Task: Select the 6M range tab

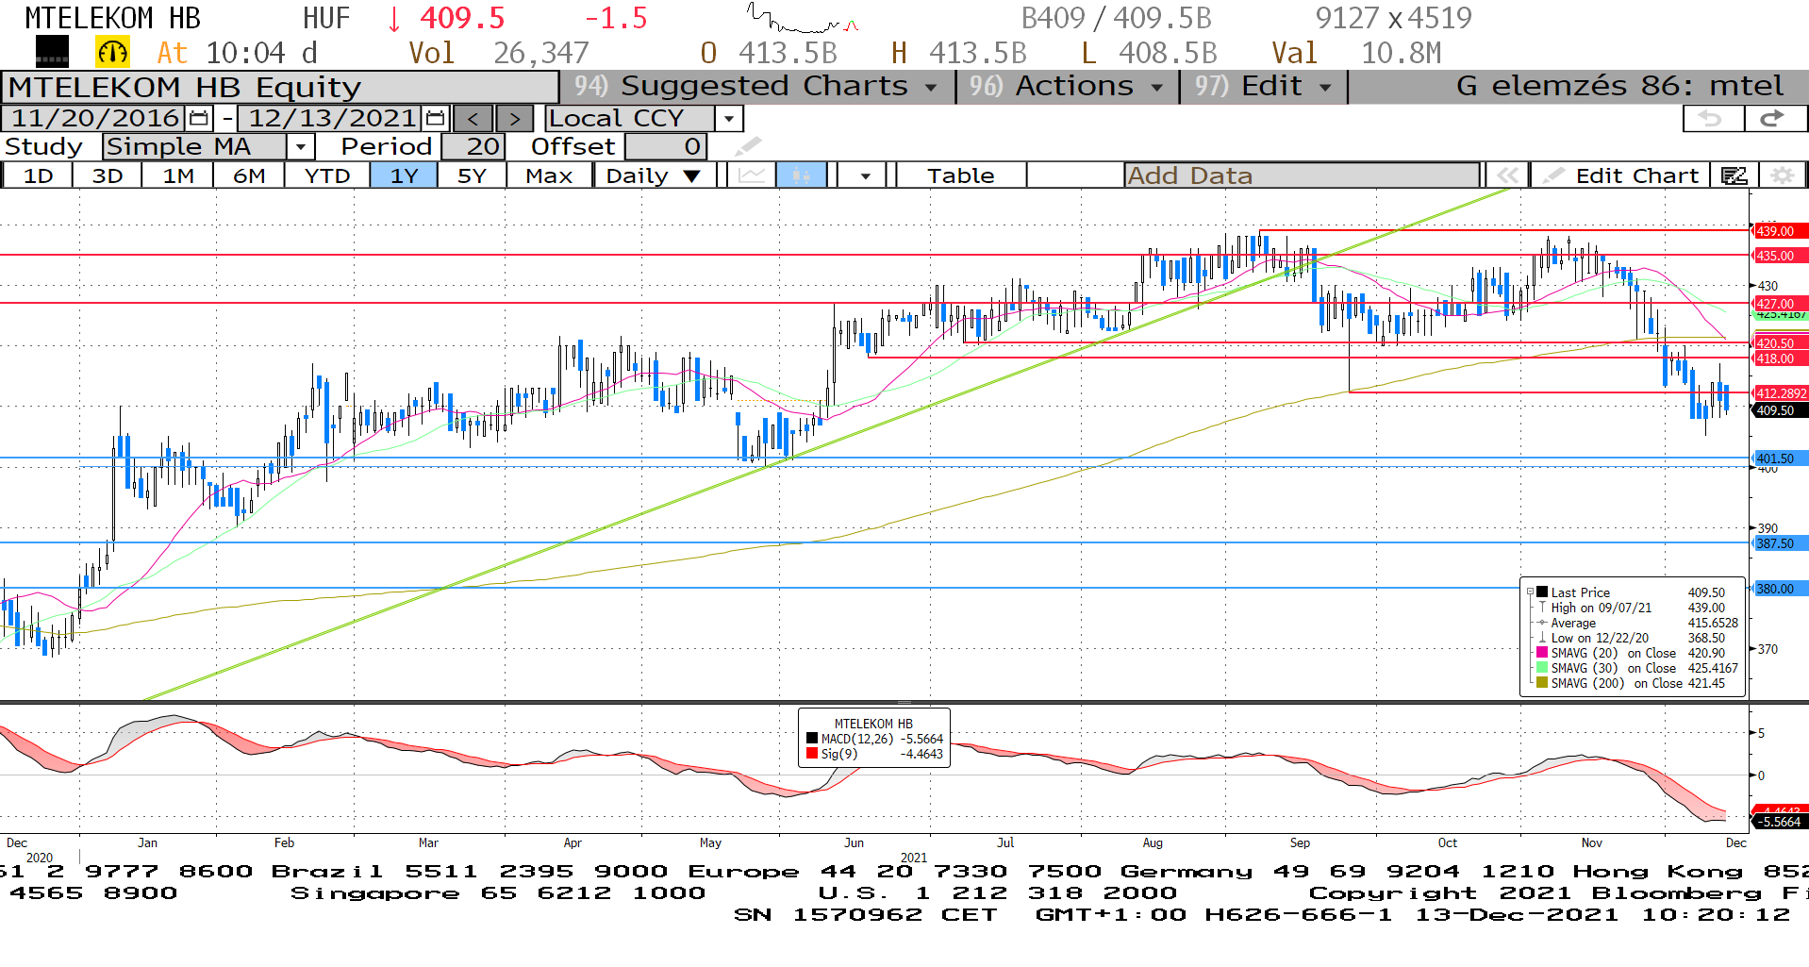Action: pos(249,175)
